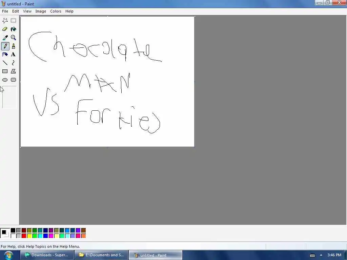Pick the cyan palette swatch
Image resolution: width=347 pixels, height=260 pixels.
40,236
